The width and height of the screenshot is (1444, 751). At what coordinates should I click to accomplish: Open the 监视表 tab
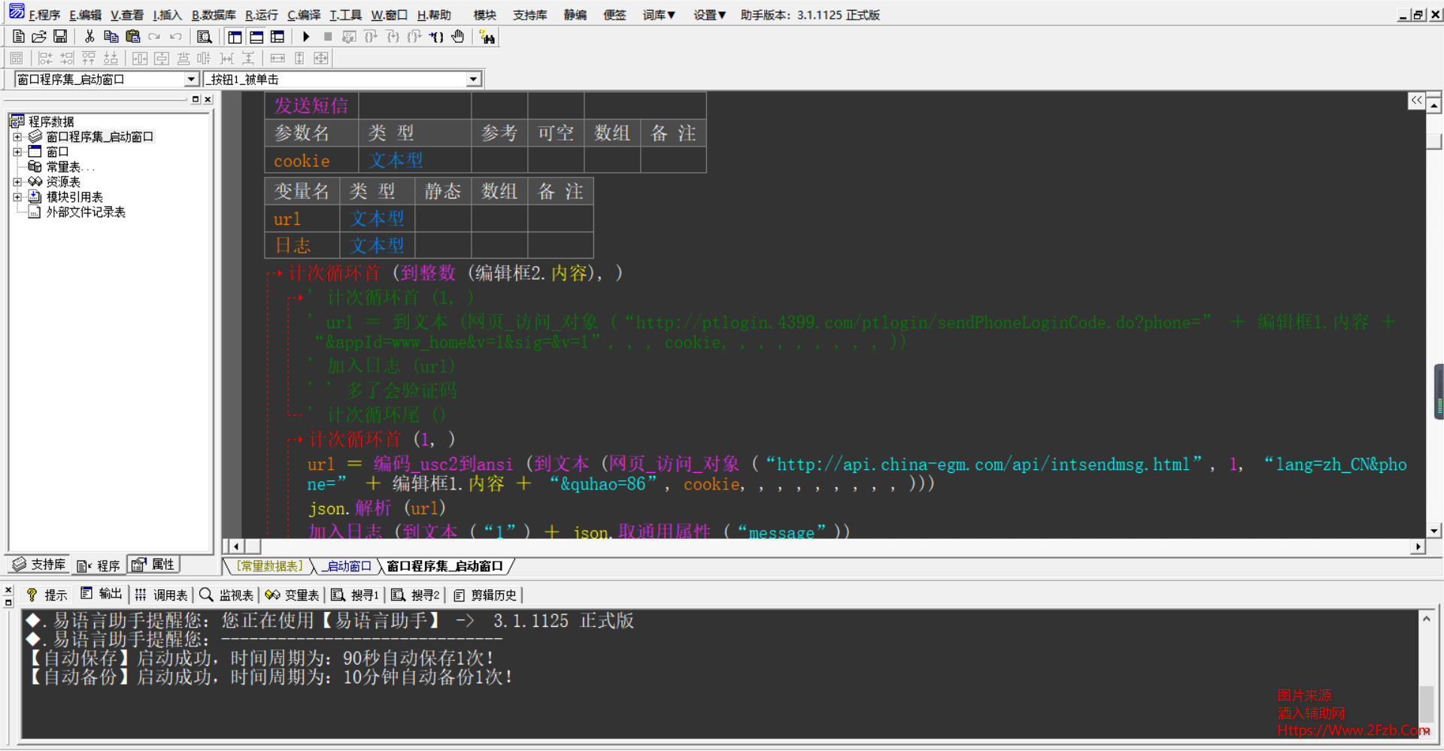[226, 595]
